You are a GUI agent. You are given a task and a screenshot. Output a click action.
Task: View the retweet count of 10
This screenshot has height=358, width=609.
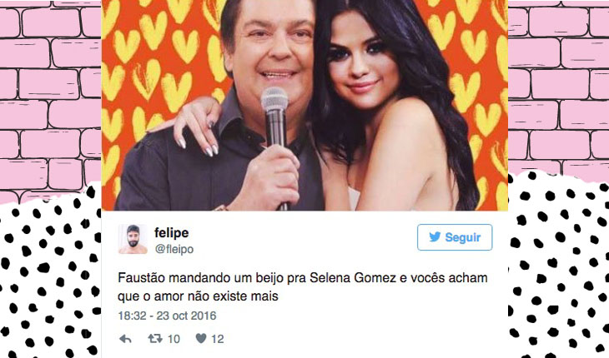[174, 339]
